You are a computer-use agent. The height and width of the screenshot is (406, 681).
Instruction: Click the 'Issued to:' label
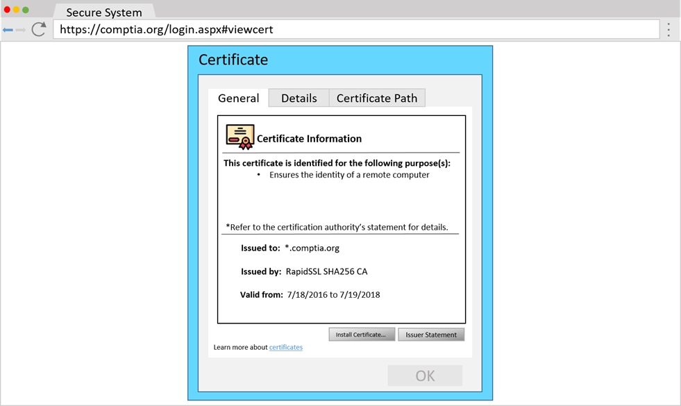(x=260, y=248)
